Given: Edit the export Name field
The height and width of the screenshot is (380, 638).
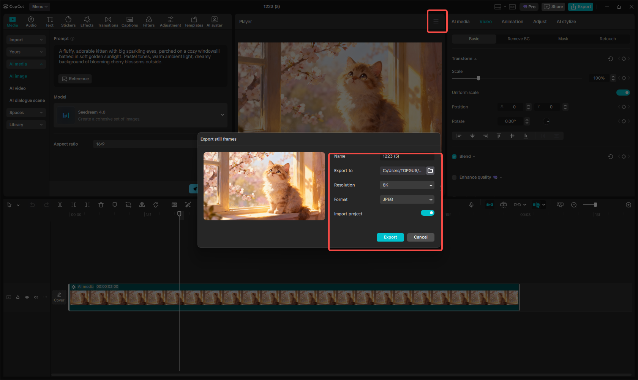Looking at the screenshot, I should 407,156.
